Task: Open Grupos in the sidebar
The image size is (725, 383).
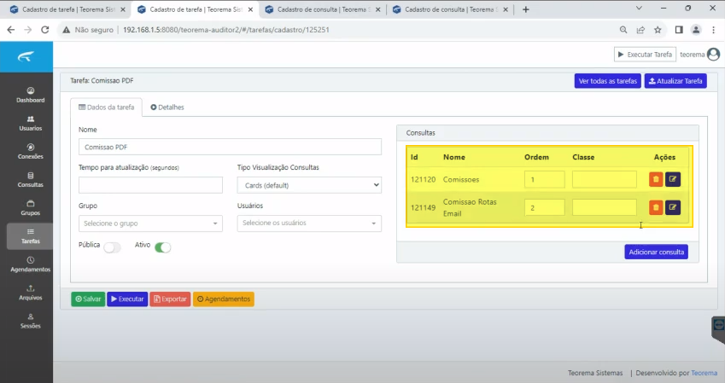Action: tap(31, 208)
